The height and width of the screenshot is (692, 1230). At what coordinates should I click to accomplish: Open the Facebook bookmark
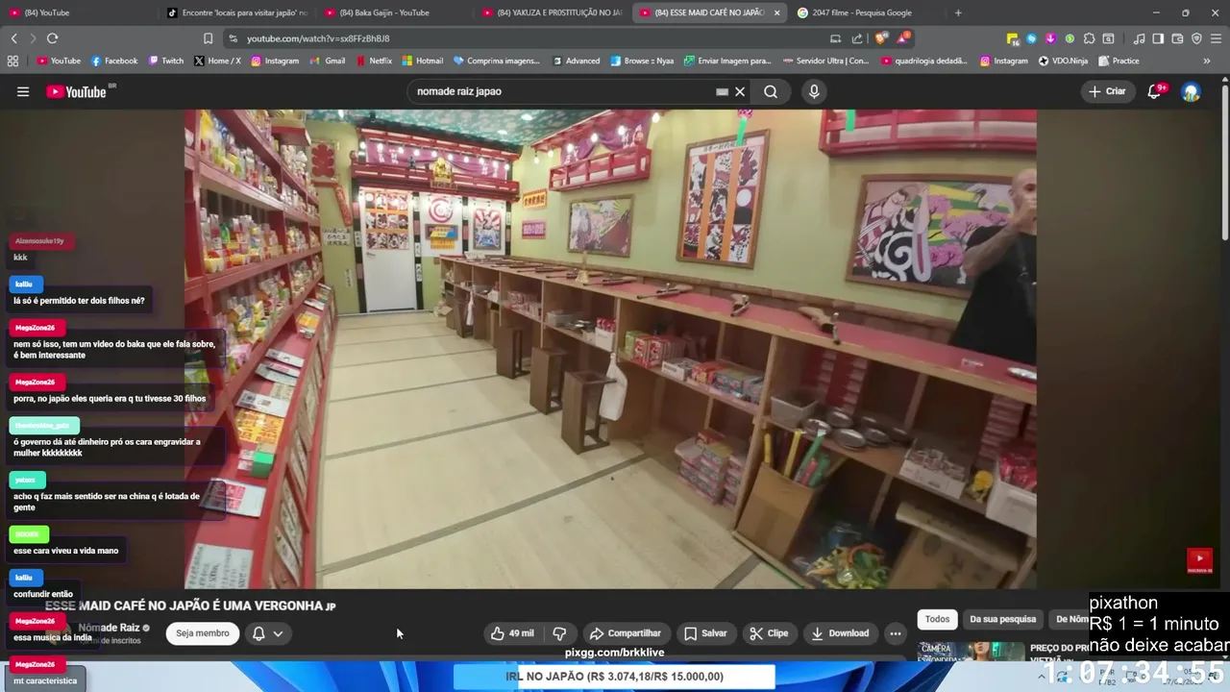pos(114,61)
